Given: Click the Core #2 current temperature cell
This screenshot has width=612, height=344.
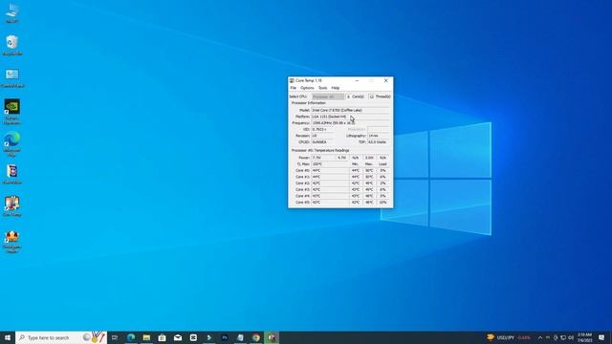Looking at the screenshot, I should 330,183.
